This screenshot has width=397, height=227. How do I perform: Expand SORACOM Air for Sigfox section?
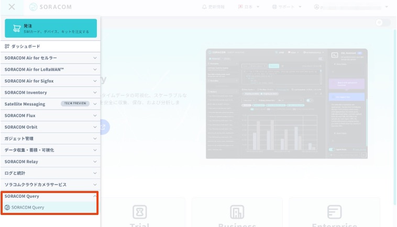point(50,81)
